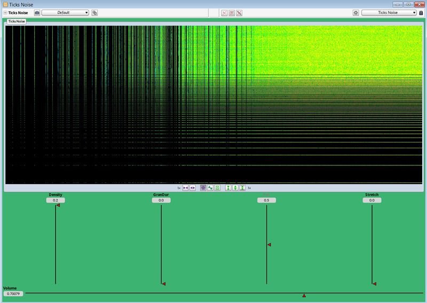The image size is (427, 303).
Task: Click the Density slider red handle
Action: pos(58,205)
